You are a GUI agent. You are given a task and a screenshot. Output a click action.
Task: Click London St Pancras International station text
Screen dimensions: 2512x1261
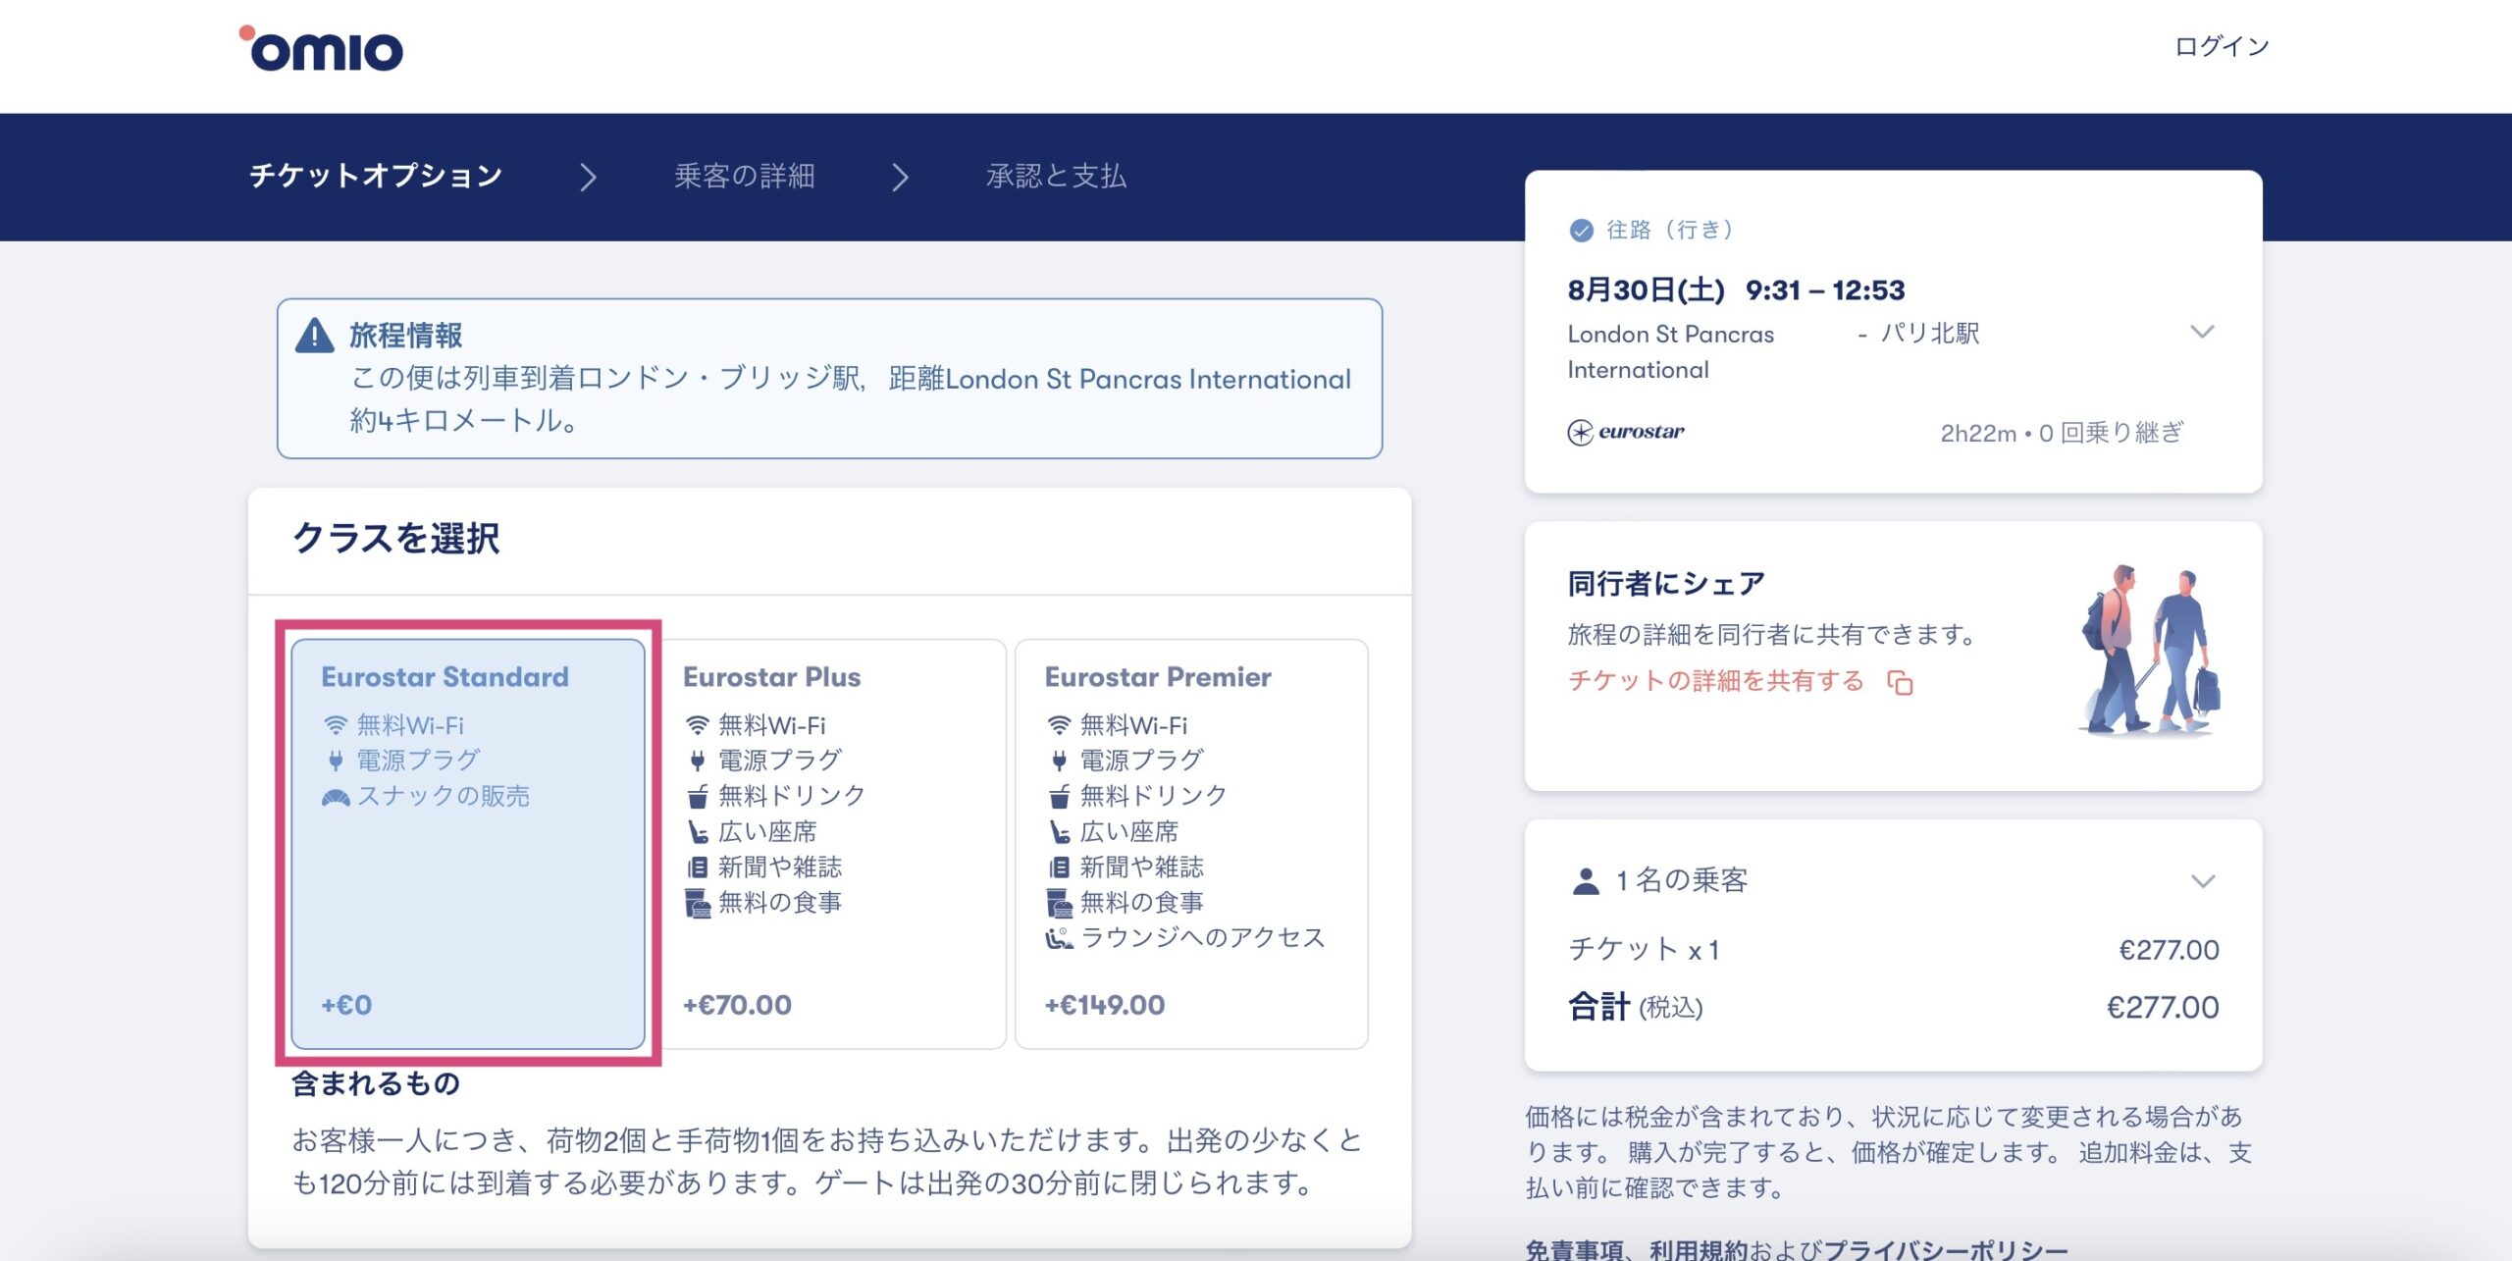tap(1671, 351)
